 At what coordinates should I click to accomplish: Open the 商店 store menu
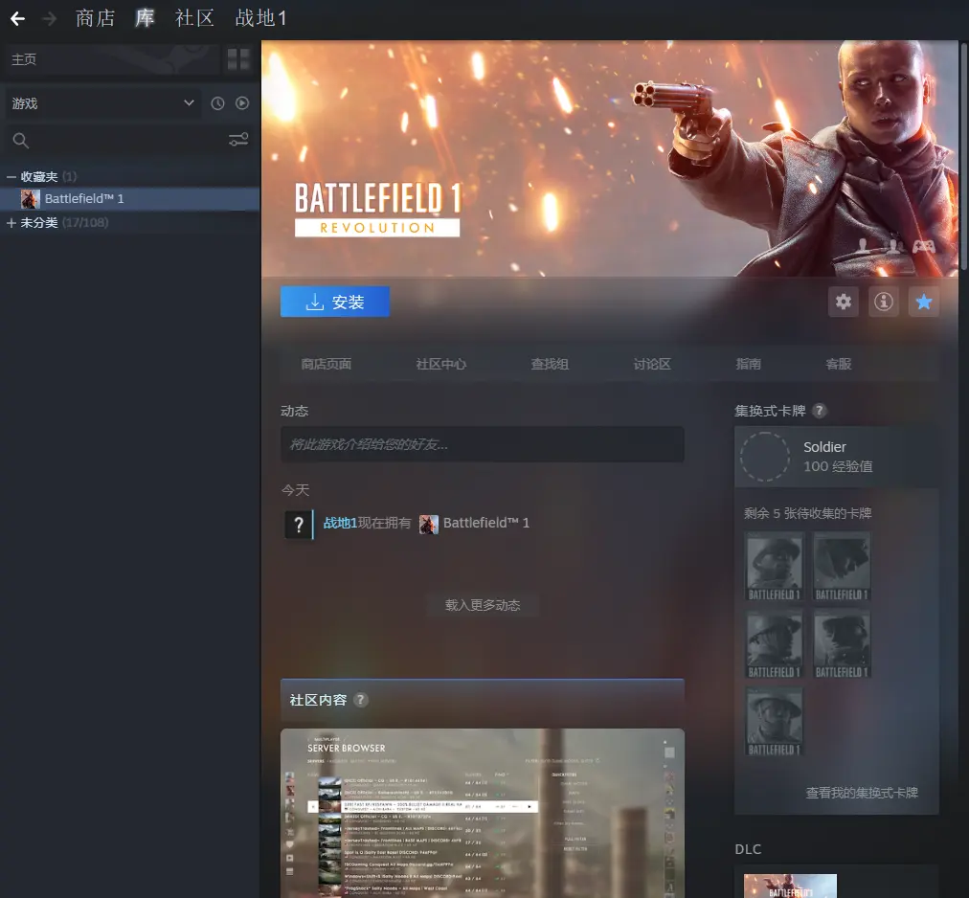[x=95, y=18]
